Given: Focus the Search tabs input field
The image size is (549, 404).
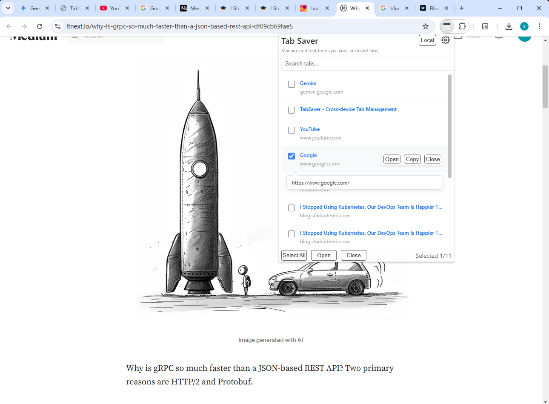Looking at the screenshot, I should pyautogui.click(x=367, y=63).
